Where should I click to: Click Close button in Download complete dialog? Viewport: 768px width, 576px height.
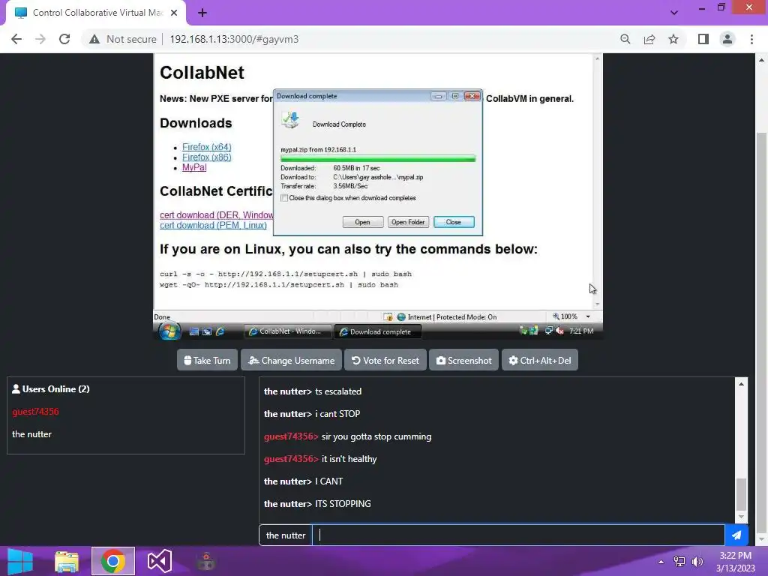[454, 222]
